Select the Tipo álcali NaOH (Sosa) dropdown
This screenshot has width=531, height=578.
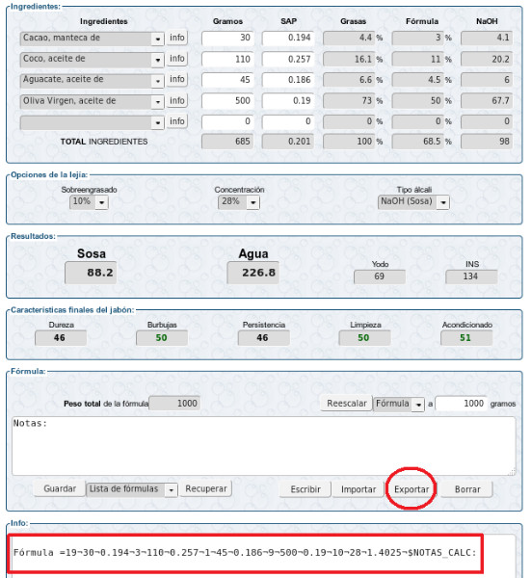(x=413, y=202)
